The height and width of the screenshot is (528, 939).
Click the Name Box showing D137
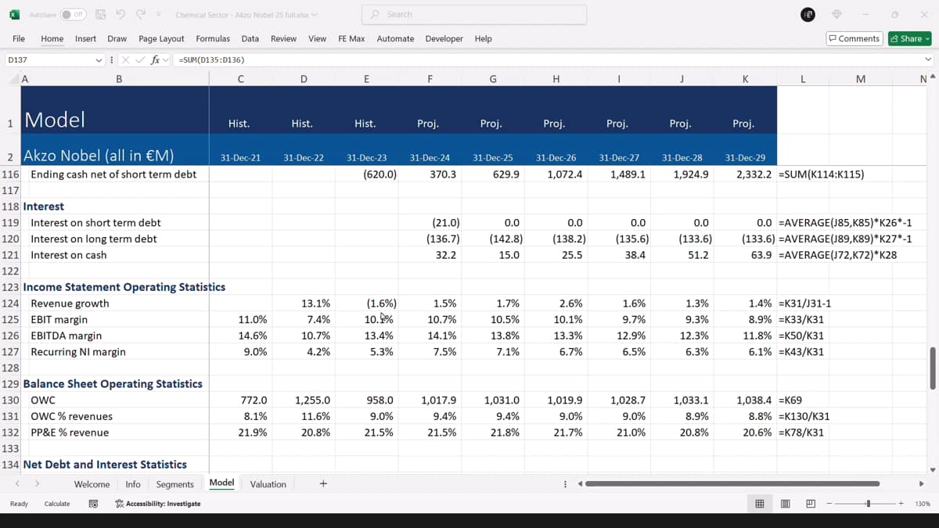[49, 59]
